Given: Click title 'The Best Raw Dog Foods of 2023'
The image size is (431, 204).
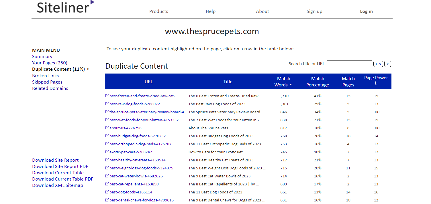Looking at the screenshot, I should tap(217, 104).
